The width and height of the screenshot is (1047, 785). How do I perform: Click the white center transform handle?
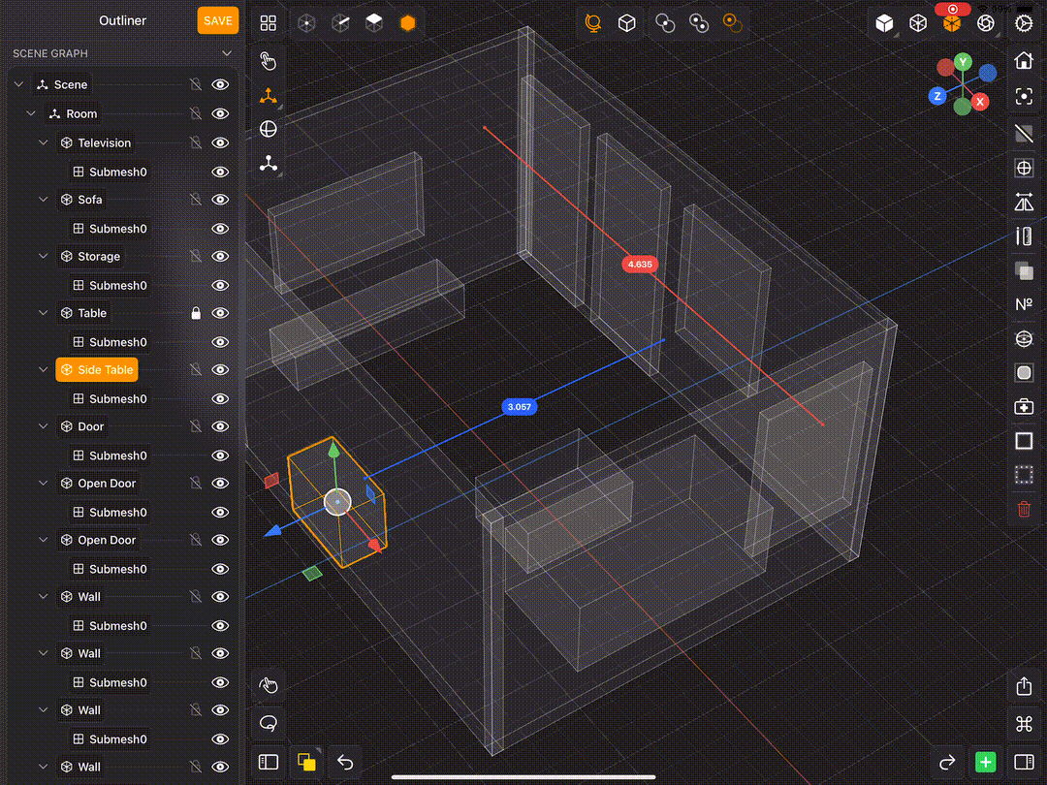(x=338, y=502)
